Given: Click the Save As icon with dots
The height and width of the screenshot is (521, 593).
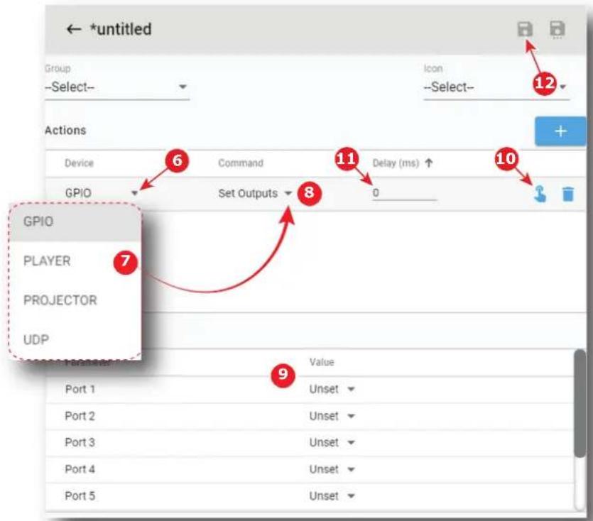Looking at the screenshot, I should coord(557,30).
